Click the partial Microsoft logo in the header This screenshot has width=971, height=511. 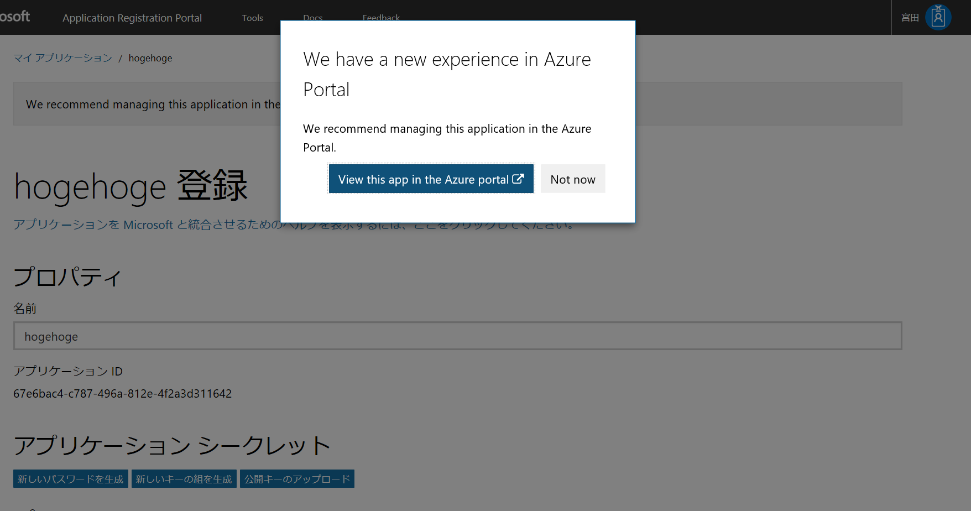pyautogui.click(x=15, y=17)
